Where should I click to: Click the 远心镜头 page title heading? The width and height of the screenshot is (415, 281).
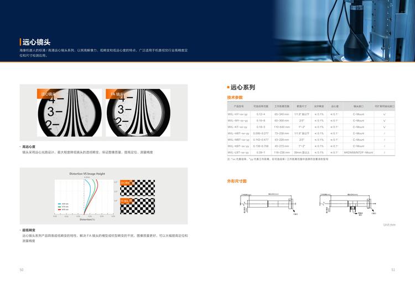pyautogui.click(x=37, y=42)
